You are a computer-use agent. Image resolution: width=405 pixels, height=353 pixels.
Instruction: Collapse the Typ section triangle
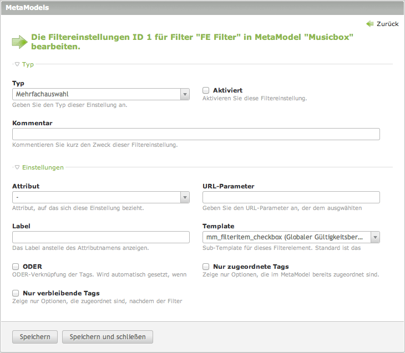pos(17,64)
